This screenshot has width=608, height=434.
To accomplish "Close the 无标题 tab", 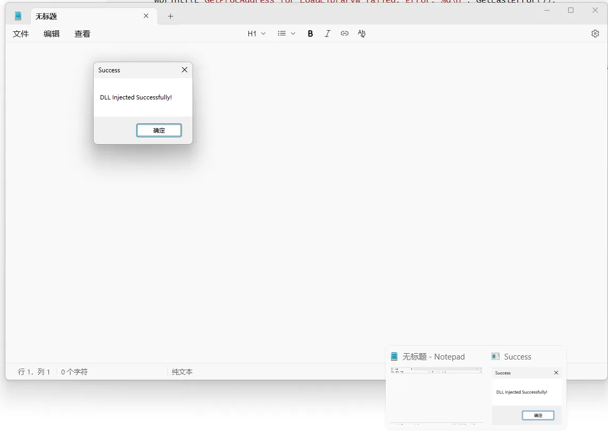I will (146, 16).
